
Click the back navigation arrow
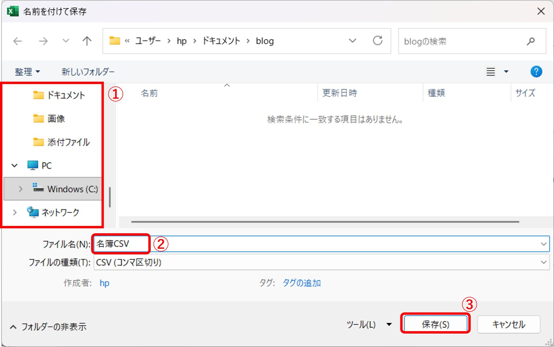(x=17, y=41)
